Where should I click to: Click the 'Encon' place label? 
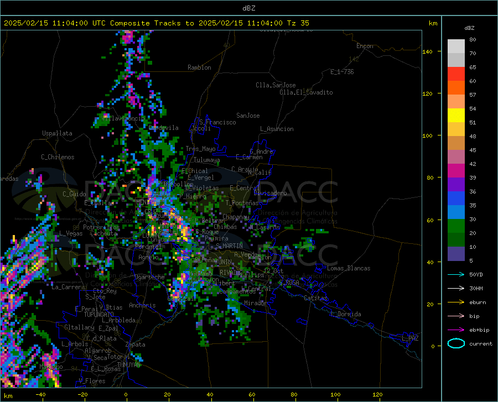pyautogui.click(x=365, y=46)
